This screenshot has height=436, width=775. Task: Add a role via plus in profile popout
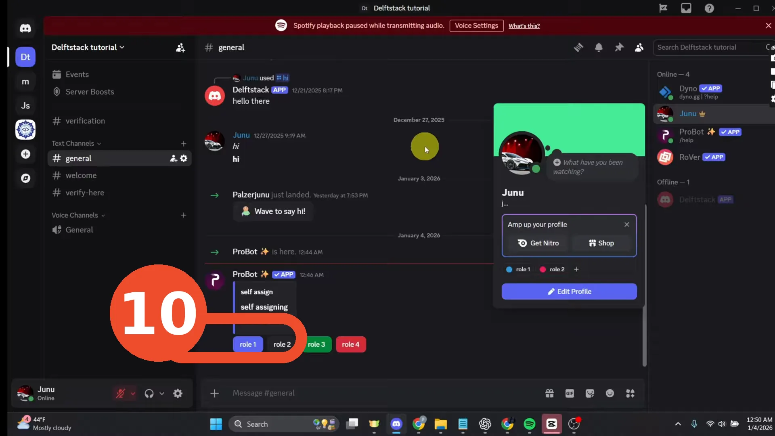coord(576,269)
